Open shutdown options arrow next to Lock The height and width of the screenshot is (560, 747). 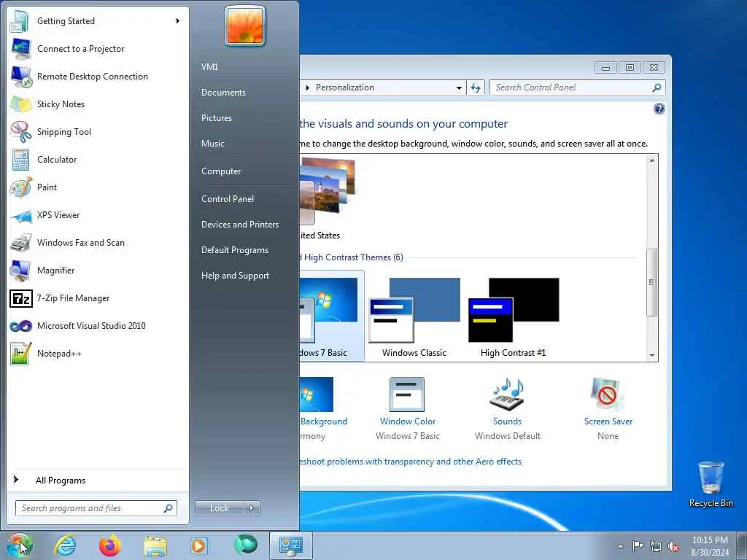pyautogui.click(x=252, y=508)
